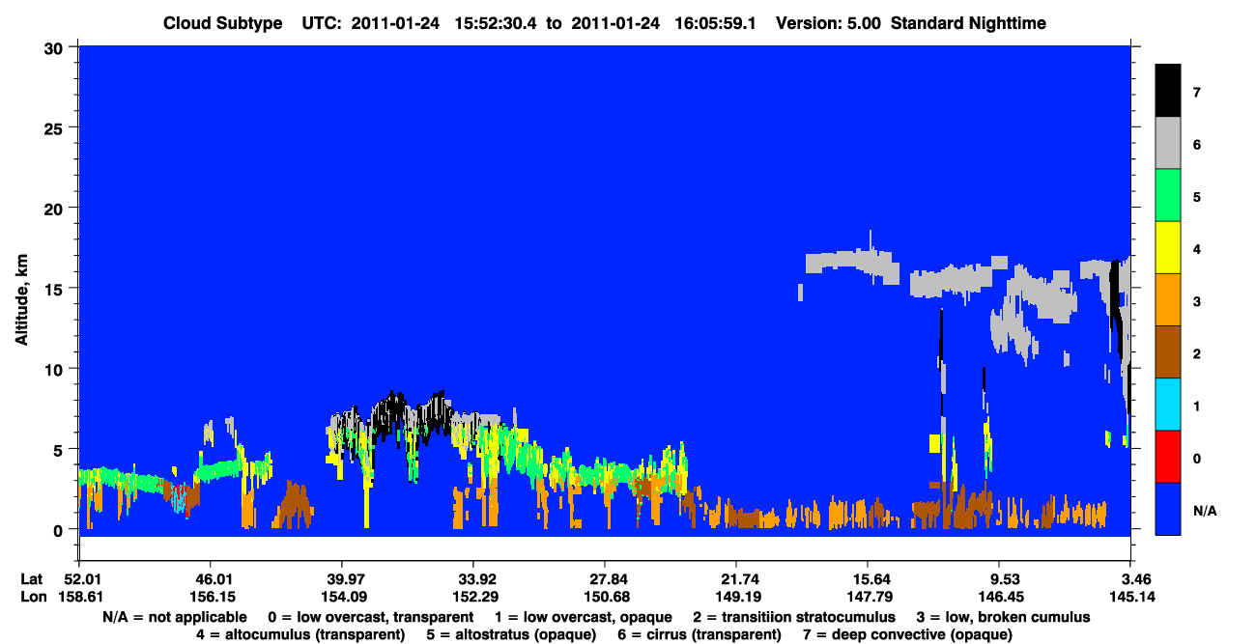Click legend text '4 = altocumulus (transparent)'
Screen dimensions: 1256x644
300,634
